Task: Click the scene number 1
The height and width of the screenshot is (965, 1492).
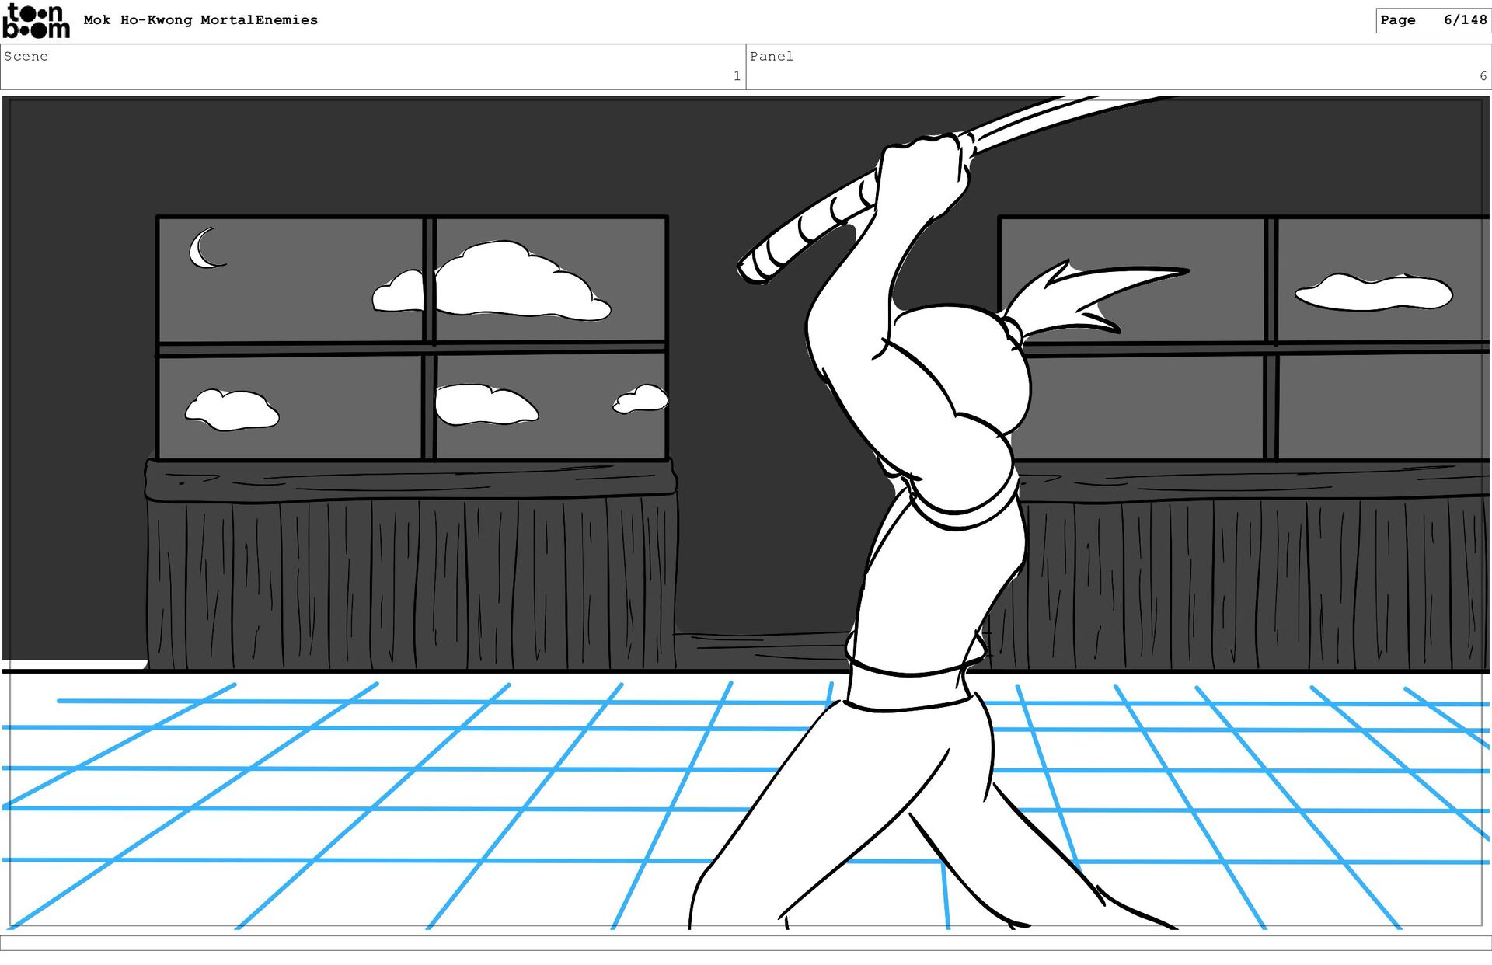Action: pos(736,76)
